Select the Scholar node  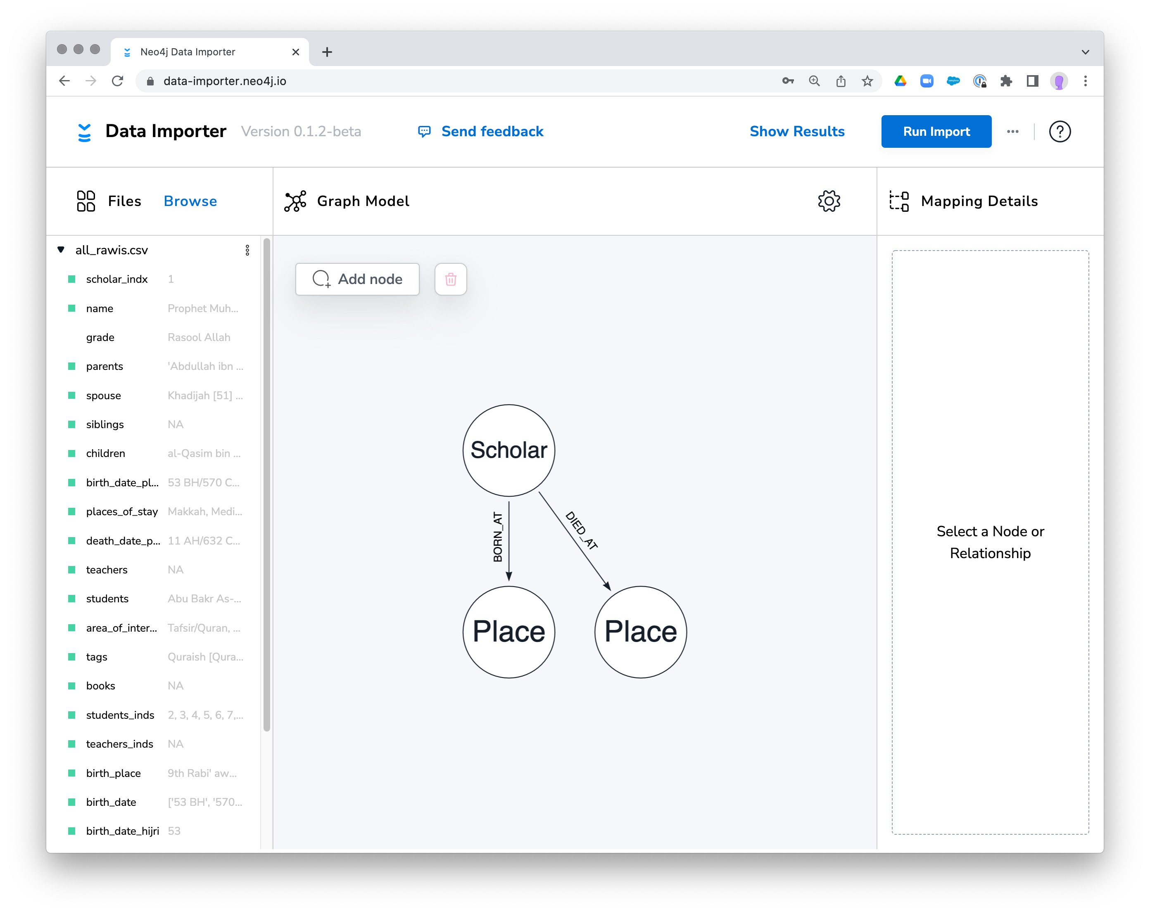(x=508, y=450)
